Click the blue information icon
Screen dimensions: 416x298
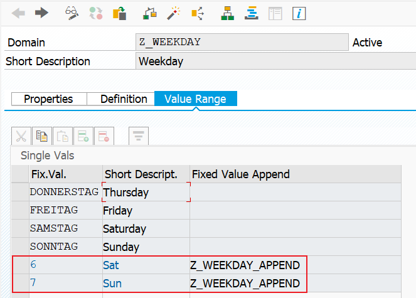point(299,14)
